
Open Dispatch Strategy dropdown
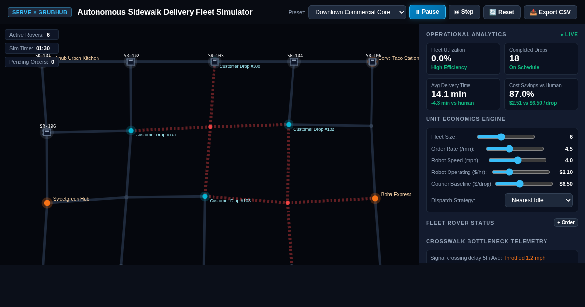[539, 200]
